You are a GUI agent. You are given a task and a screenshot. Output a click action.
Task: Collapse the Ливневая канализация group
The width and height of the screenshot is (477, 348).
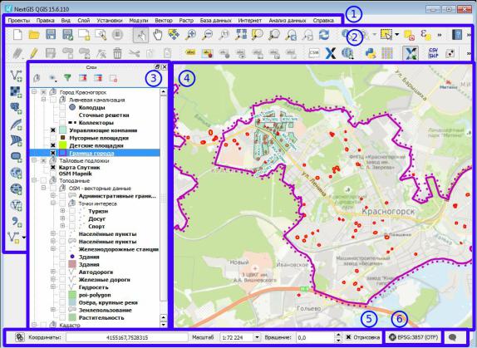click(43, 100)
